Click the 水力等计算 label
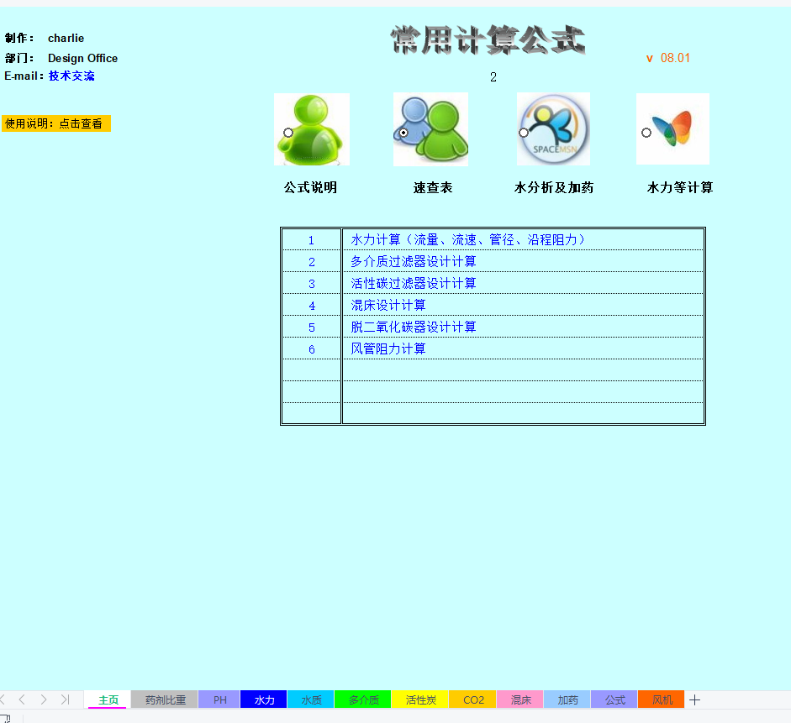791x723 pixels. 680,188
